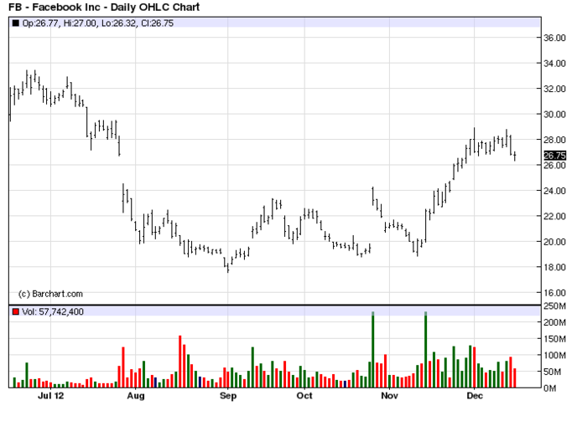
Task: Jump to the Dec timeline label
Action: pos(475,396)
